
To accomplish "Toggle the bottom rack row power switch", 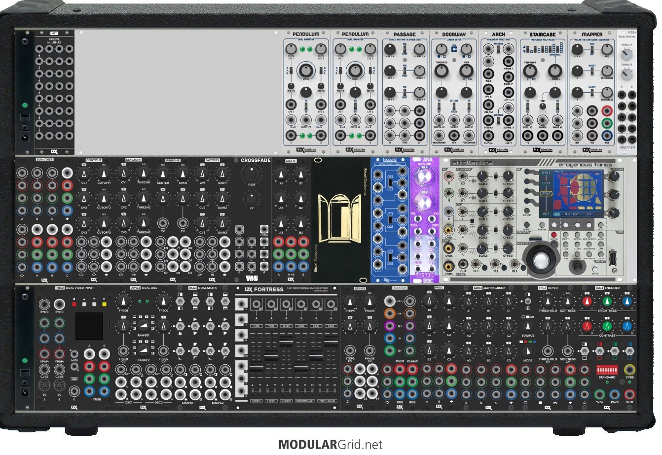I will coord(25,374).
